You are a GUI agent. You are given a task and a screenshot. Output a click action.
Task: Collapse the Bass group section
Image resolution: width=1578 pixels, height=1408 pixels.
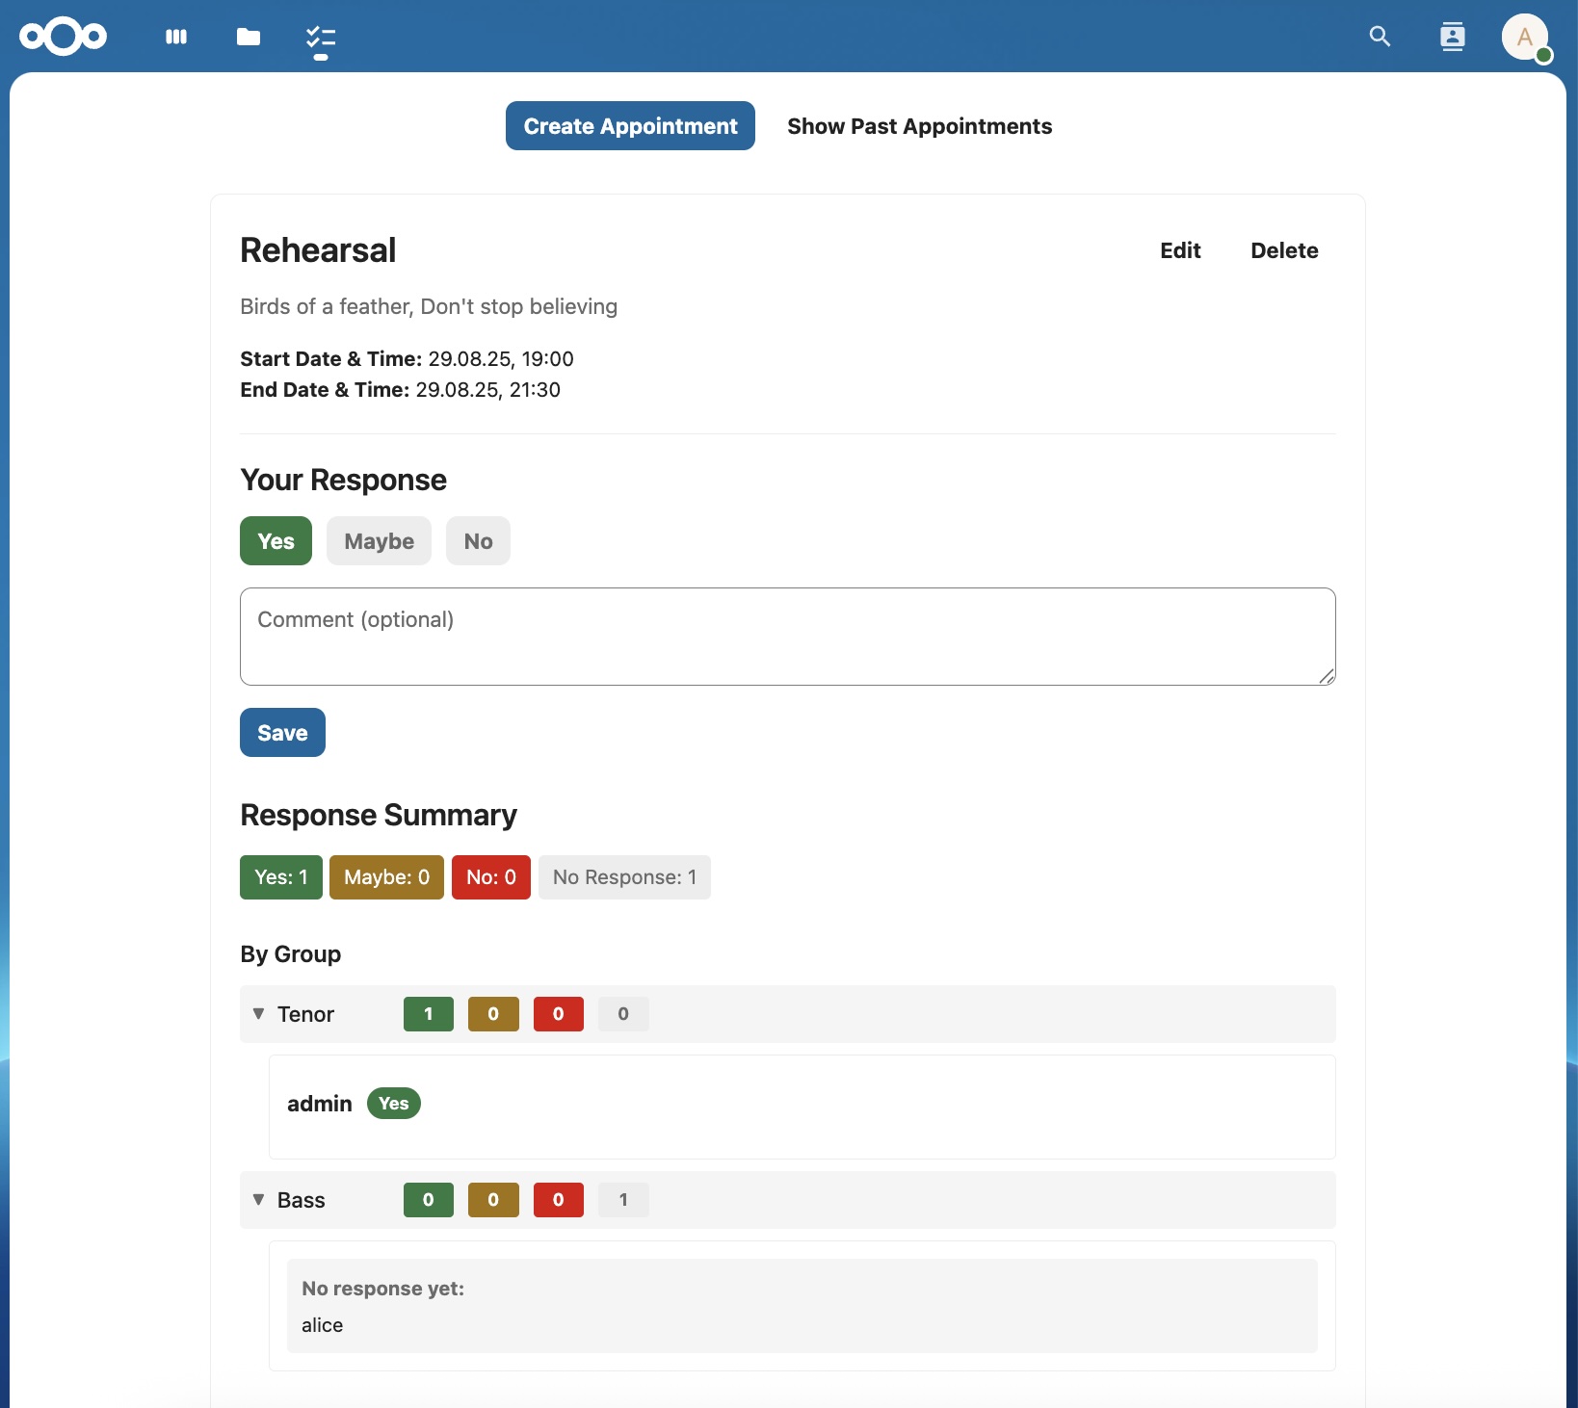(x=258, y=1200)
